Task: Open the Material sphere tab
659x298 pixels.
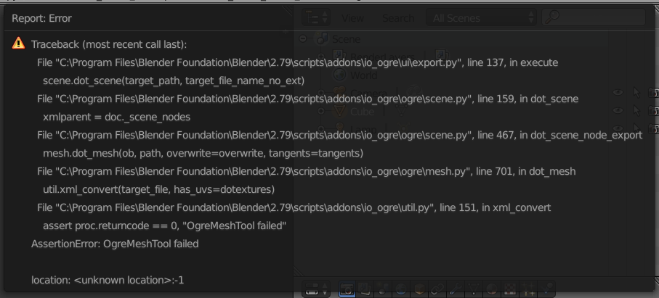Action: coord(492,289)
